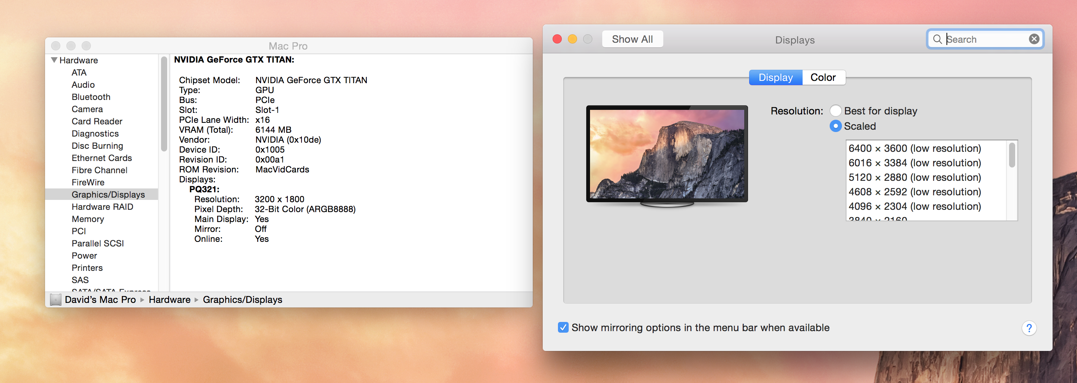Screen dimensions: 1077x383
Task: Click the 0x1005 Device ID value
Action: (270, 150)
